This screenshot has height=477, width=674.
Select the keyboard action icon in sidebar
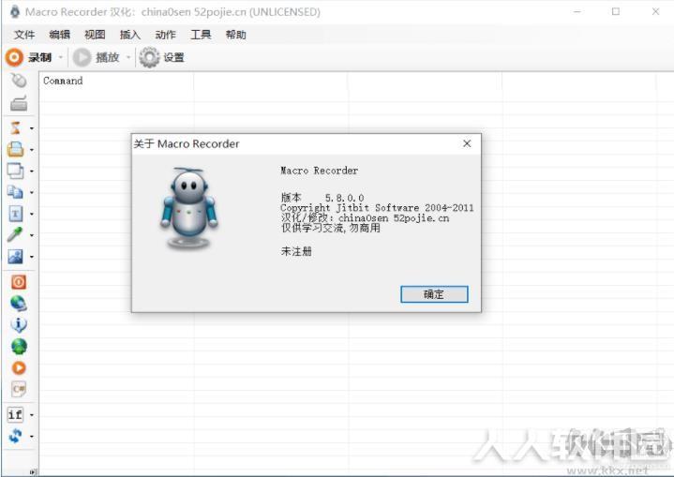pyautogui.click(x=19, y=104)
